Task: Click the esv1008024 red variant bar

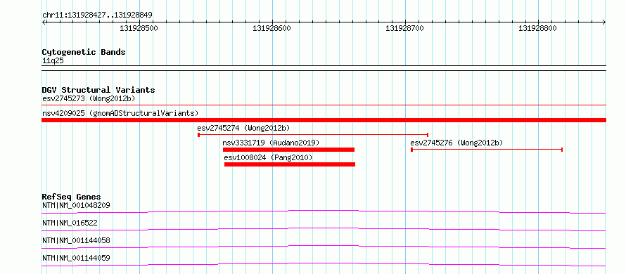Action: coord(290,164)
